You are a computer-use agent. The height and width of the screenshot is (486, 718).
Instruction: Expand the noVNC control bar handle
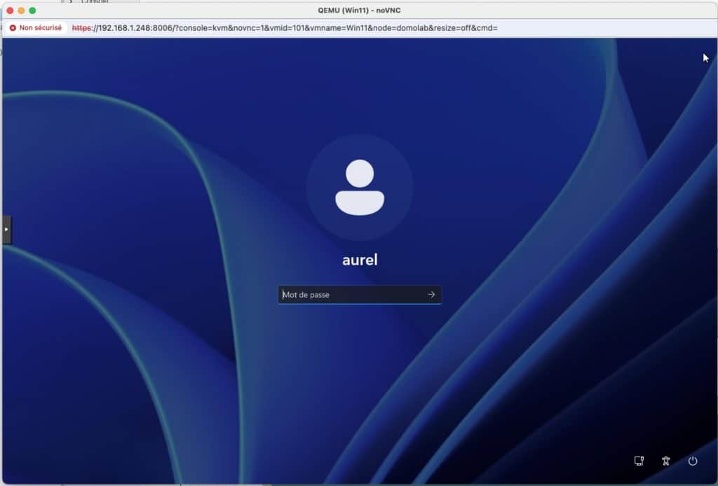6,229
